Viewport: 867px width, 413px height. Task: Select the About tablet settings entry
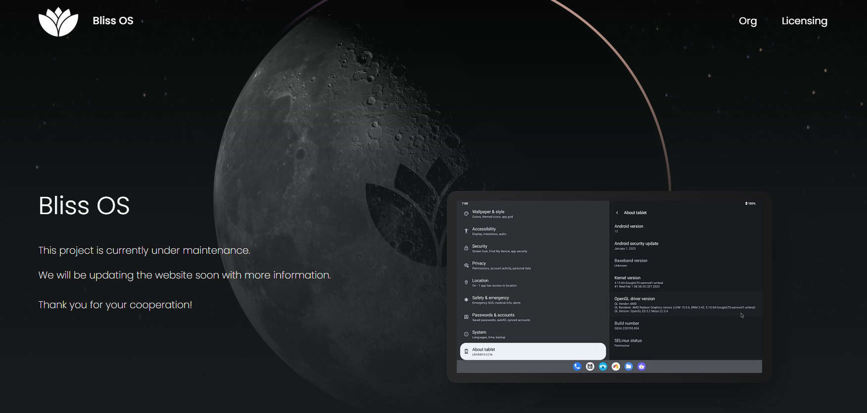(532, 351)
